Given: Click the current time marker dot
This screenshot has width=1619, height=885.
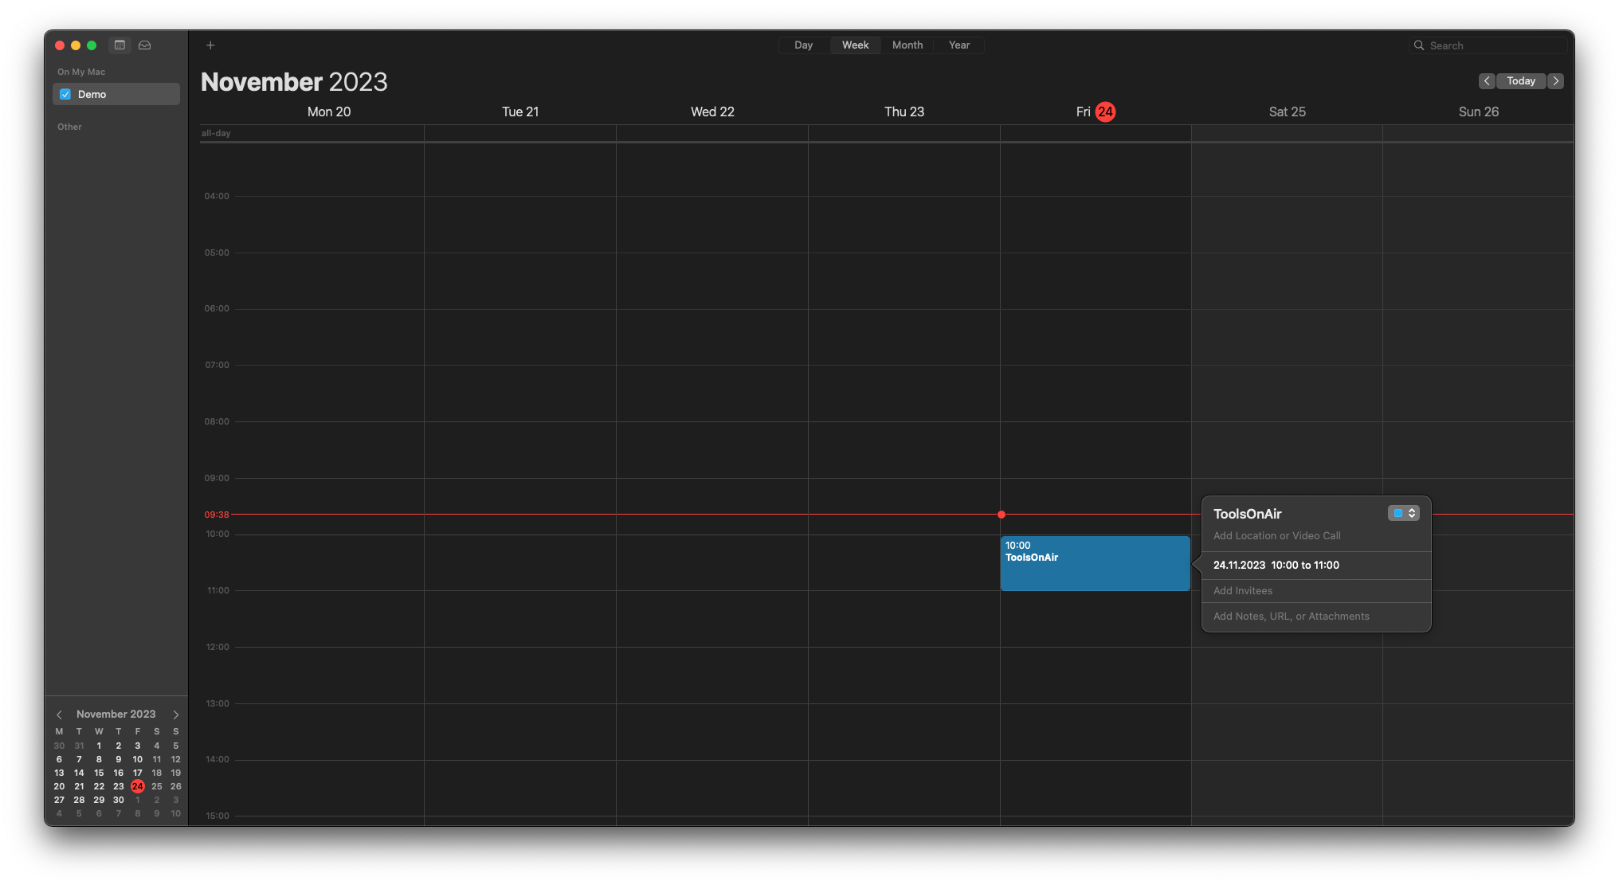Looking at the screenshot, I should 1002,515.
